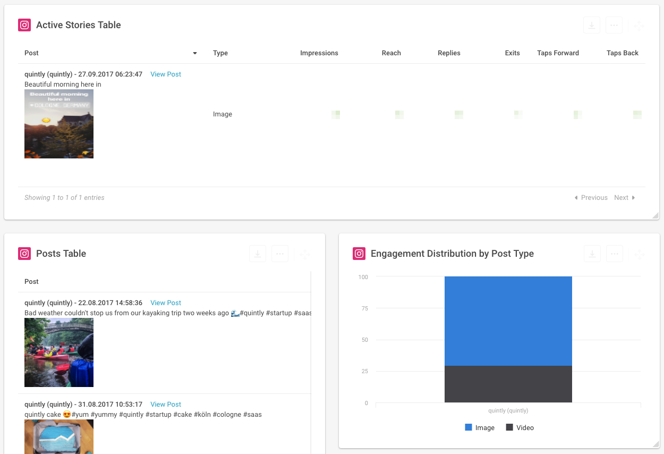Screen dimensions: 664x454
Task: Click the 'quintly cake' caption text
Action: (x=143, y=415)
